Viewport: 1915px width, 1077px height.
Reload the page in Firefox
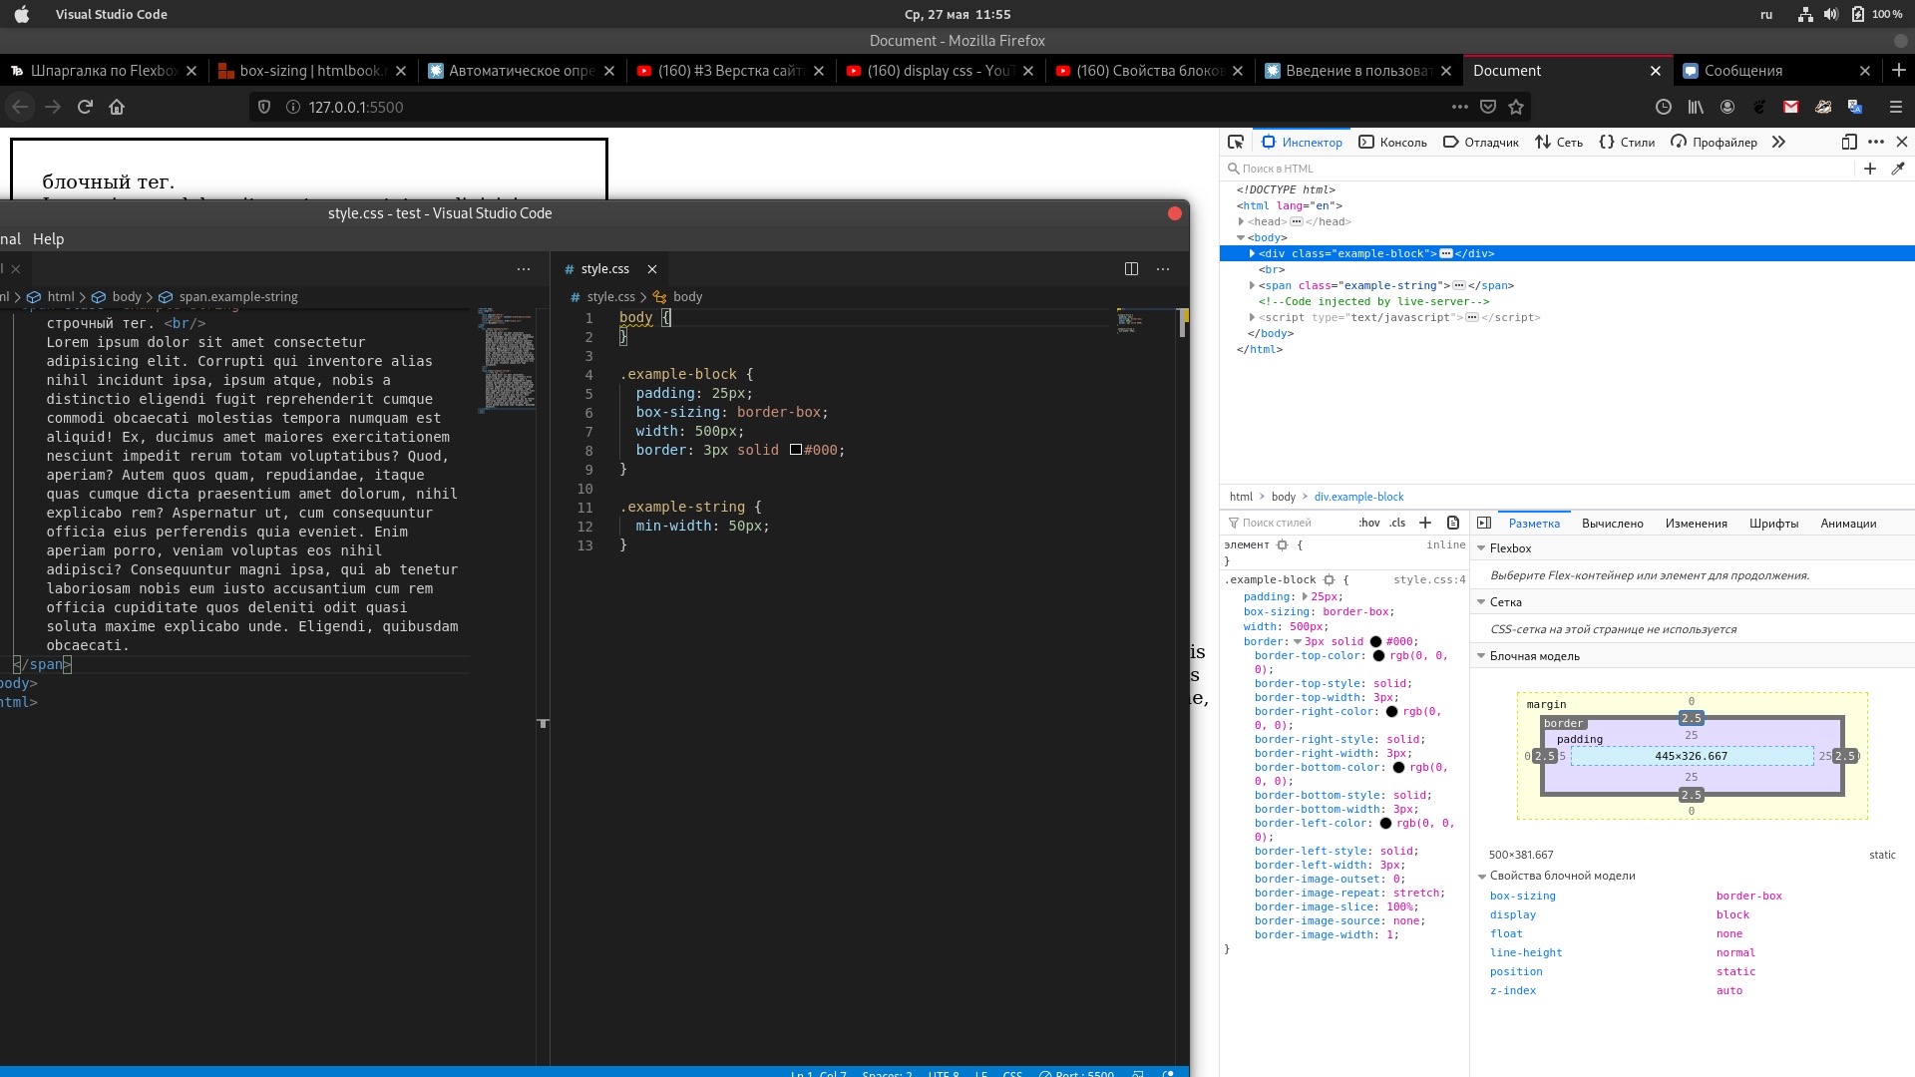click(85, 107)
